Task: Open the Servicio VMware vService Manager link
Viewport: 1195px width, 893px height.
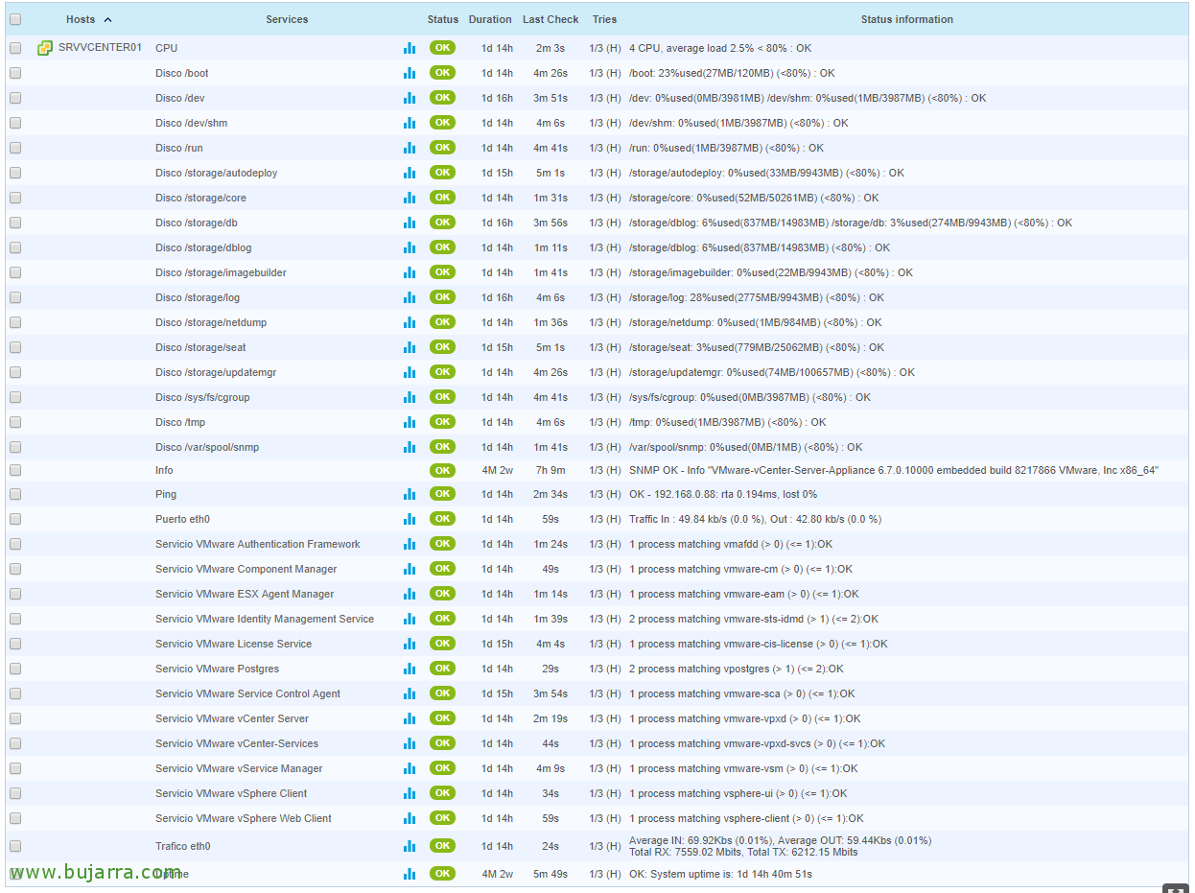Action: [239, 768]
